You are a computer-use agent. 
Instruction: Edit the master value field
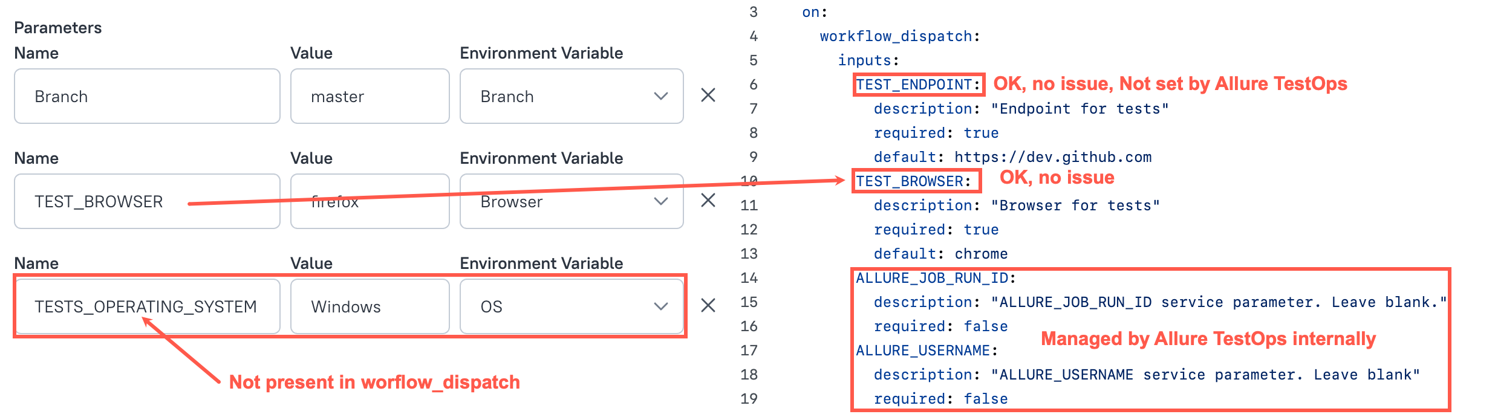(370, 96)
